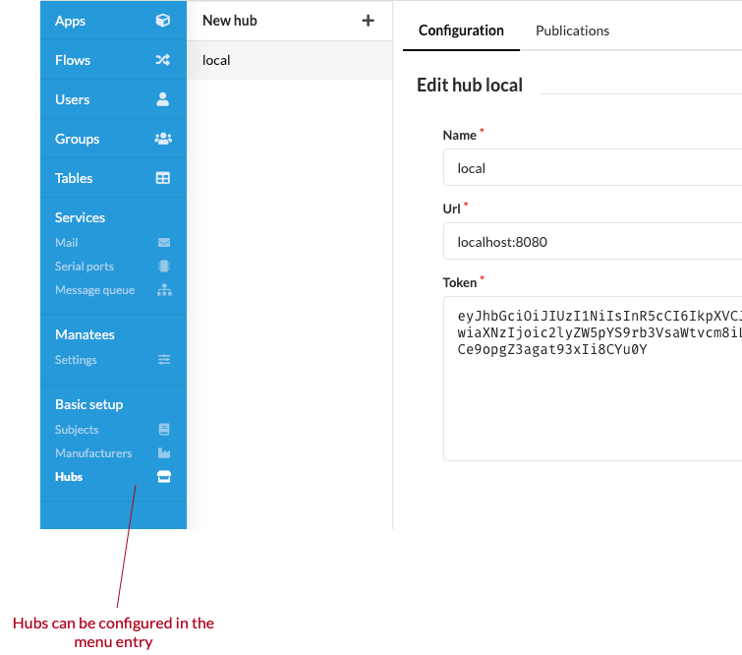Click the Hubs store icon

[164, 477]
